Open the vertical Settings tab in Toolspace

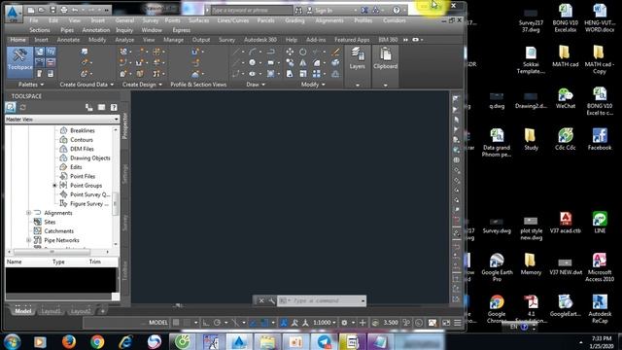coord(125,174)
